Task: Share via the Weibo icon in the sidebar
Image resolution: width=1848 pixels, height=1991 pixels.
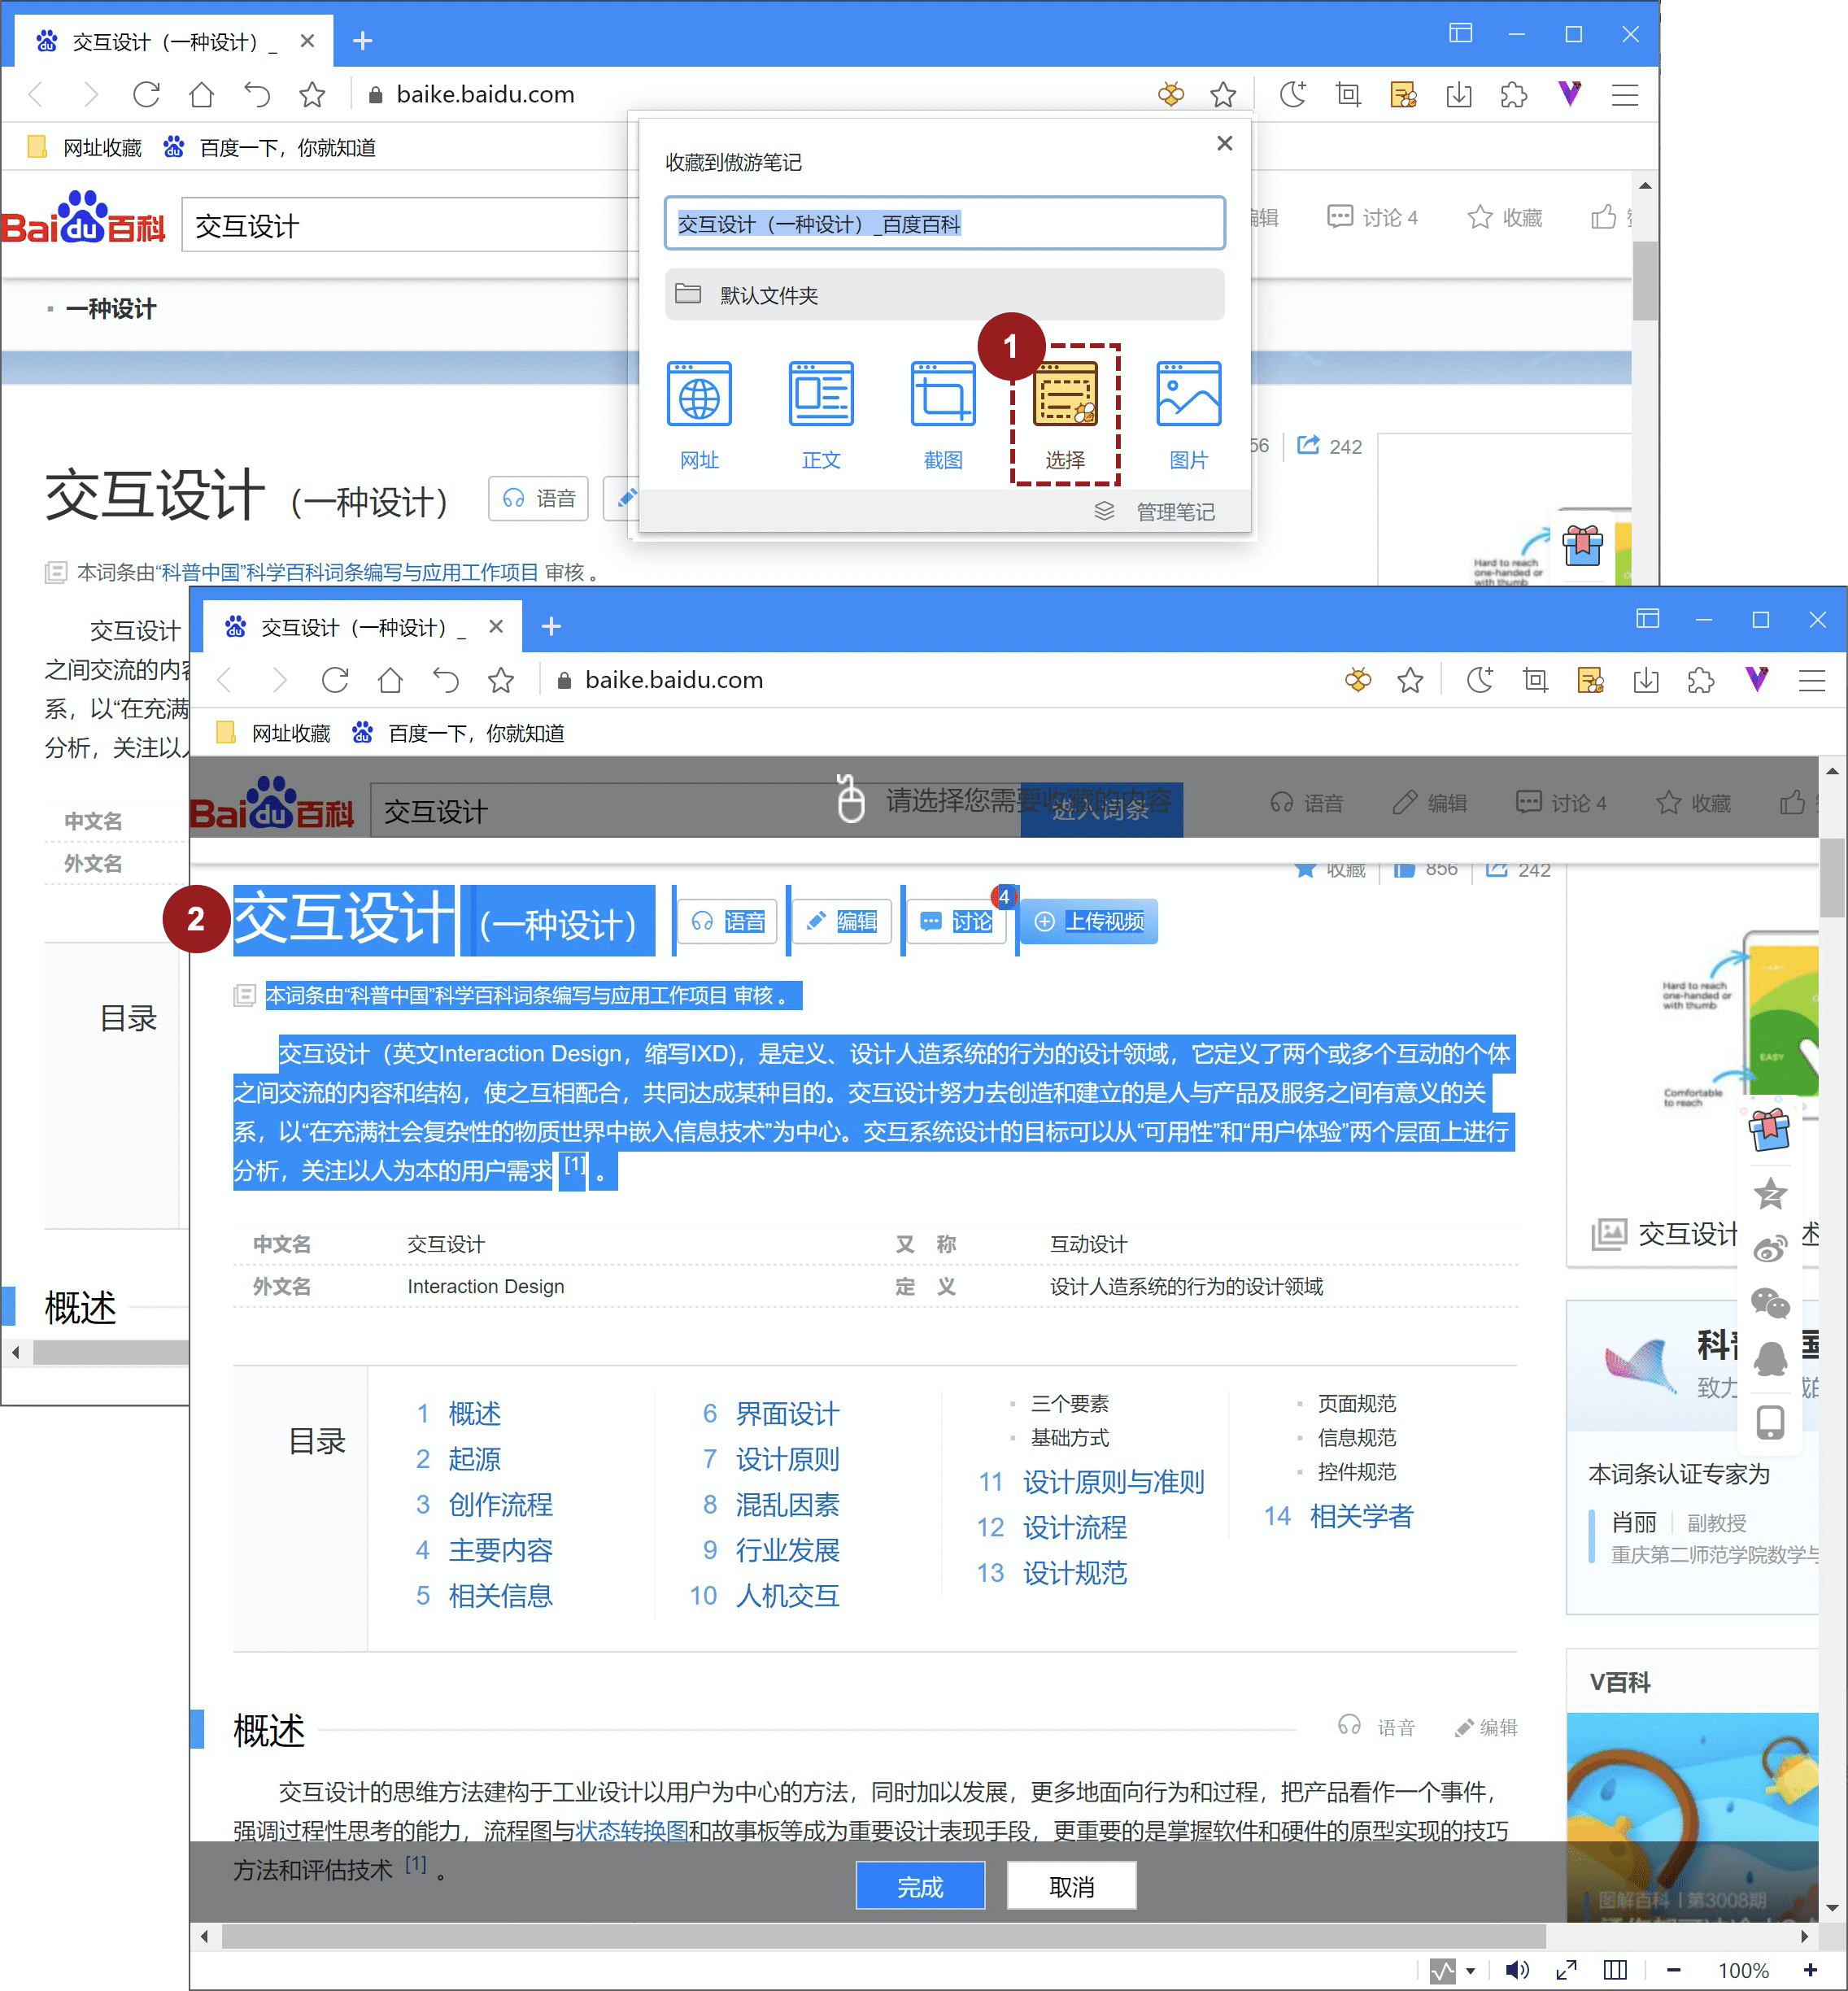Action: coord(1770,1248)
